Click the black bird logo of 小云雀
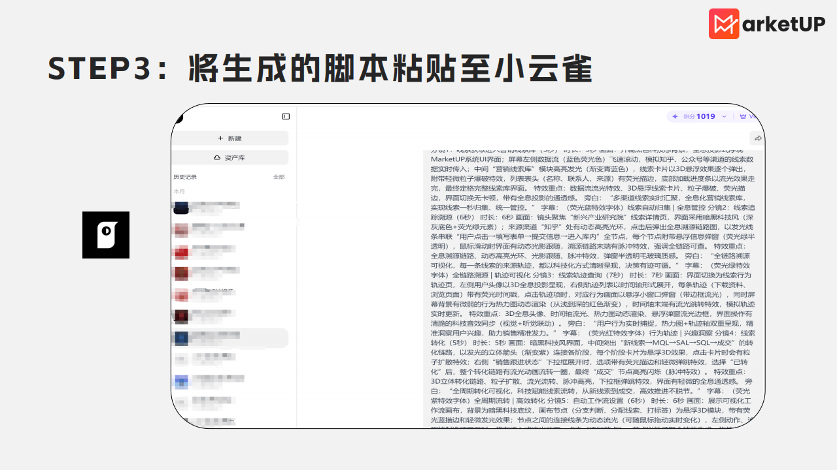837x470 pixels. point(106,235)
